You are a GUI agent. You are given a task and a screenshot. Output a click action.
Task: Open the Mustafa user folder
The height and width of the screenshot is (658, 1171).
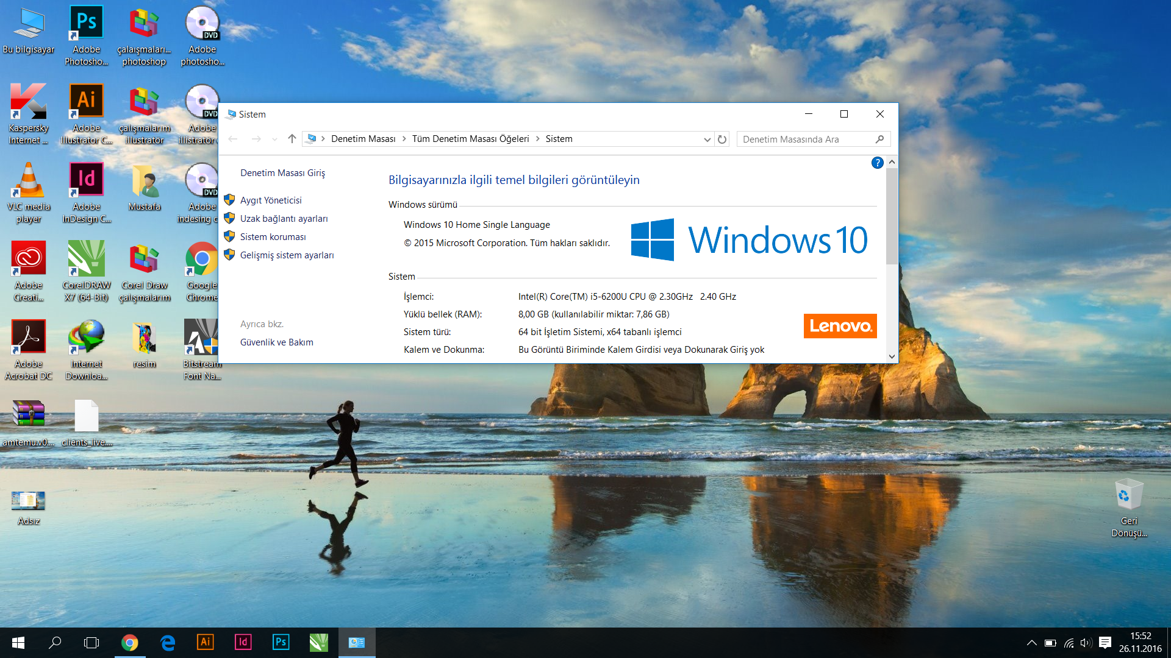click(144, 187)
